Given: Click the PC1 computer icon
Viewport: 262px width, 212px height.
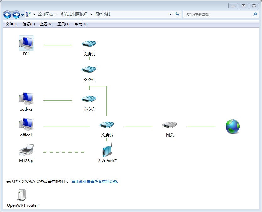Looking at the screenshot, I should 26,43.
